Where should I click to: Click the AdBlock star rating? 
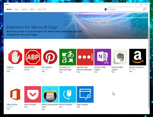click(10, 69)
